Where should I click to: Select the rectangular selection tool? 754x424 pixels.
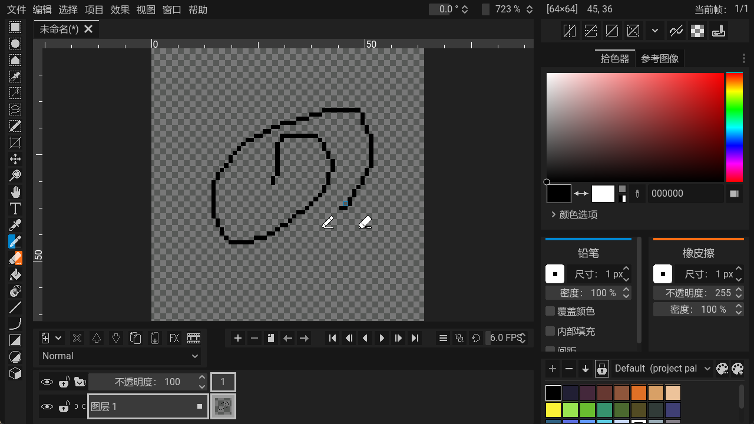click(15, 27)
